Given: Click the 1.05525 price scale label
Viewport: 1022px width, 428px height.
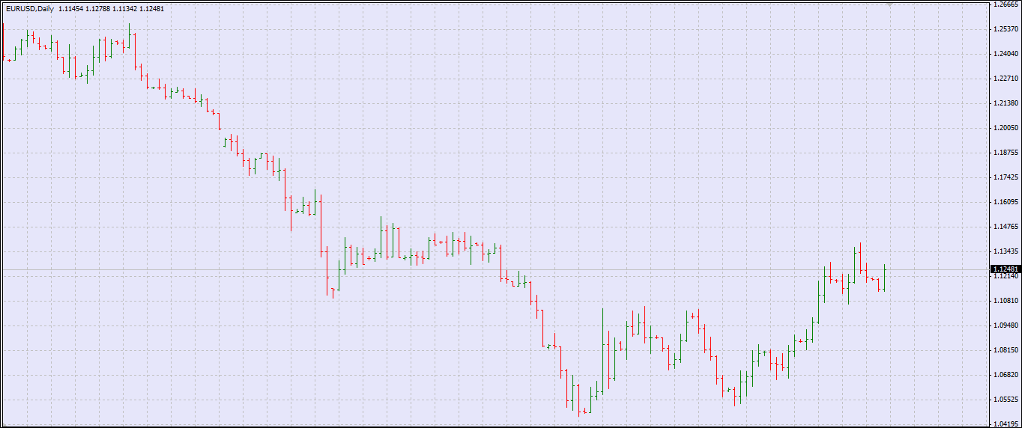Looking at the screenshot, I should click(x=1004, y=400).
